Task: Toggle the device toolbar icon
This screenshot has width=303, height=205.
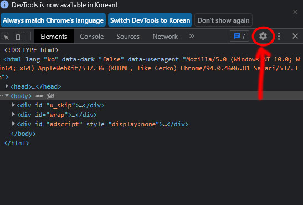Action: [20, 36]
